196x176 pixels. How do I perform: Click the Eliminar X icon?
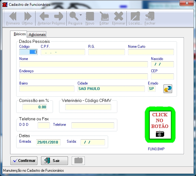click(x=119, y=16)
